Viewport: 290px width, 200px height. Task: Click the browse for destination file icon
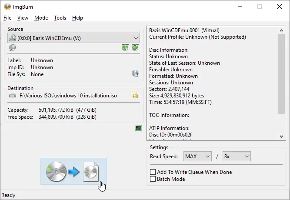[x=135, y=96]
